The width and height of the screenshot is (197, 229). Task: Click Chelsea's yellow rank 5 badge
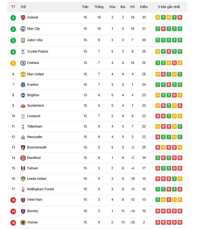(13, 63)
